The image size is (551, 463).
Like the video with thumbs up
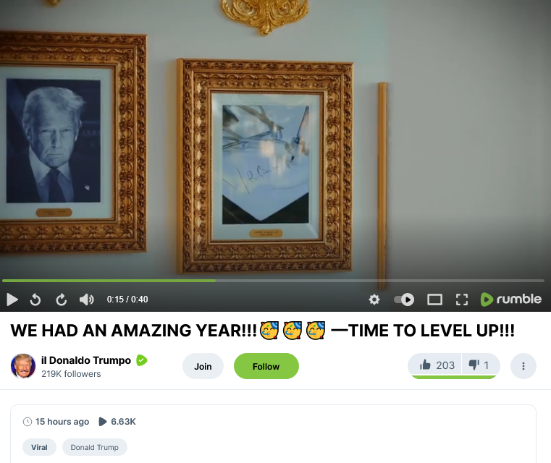click(x=436, y=365)
